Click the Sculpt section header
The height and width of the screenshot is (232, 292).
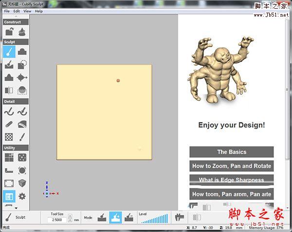click(16, 42)
